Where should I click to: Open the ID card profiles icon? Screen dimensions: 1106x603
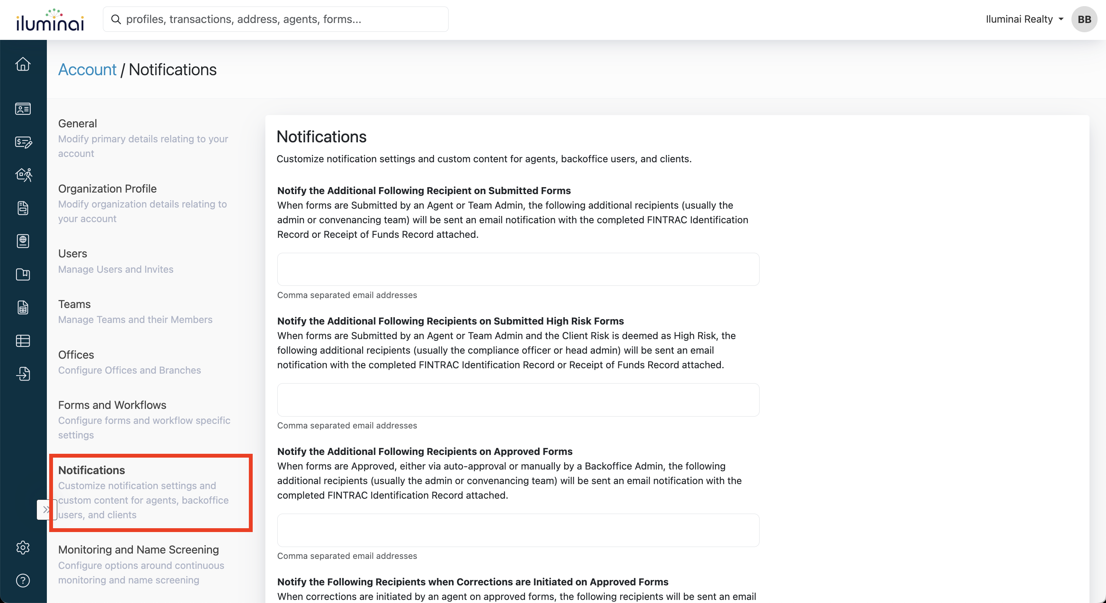pos(23,109)
